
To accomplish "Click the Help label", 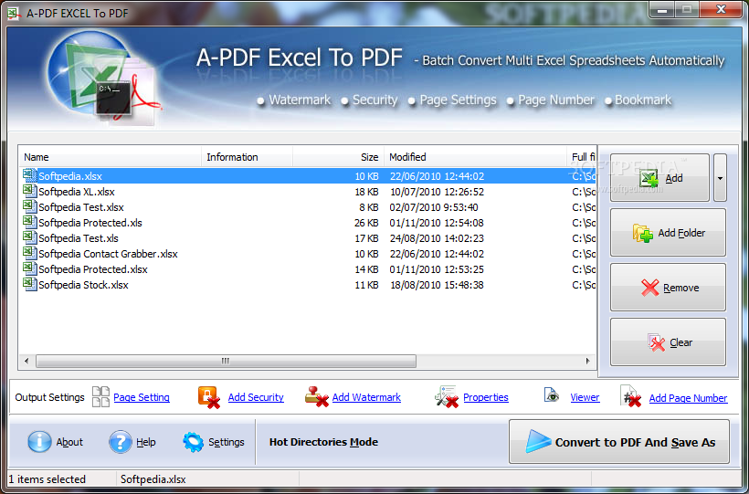I will pos(146,442).
